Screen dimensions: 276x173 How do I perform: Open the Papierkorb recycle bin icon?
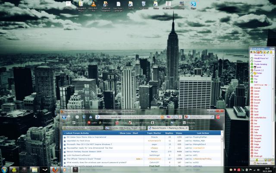click(144, 5)
